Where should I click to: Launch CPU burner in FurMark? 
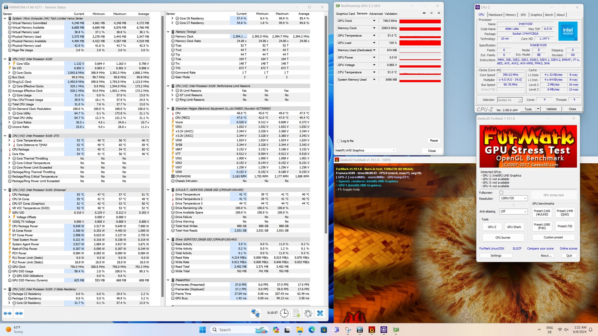coord(503,237)
